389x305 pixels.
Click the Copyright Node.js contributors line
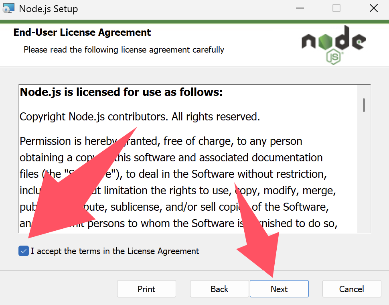[140, 117]
